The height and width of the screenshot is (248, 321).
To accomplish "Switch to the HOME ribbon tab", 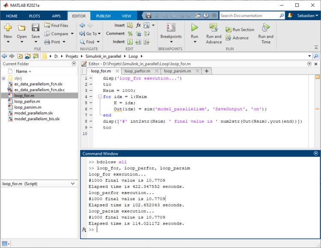I will point(12,16).
